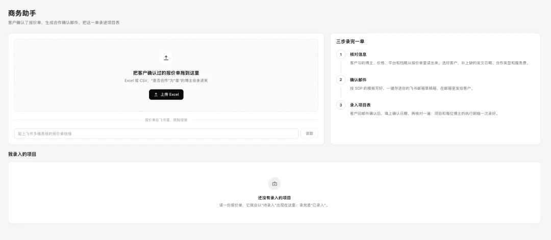Focus the 飞书多维表格 报价单链接 input field
This screenshot has height=240, width=551.
point(156,134)
